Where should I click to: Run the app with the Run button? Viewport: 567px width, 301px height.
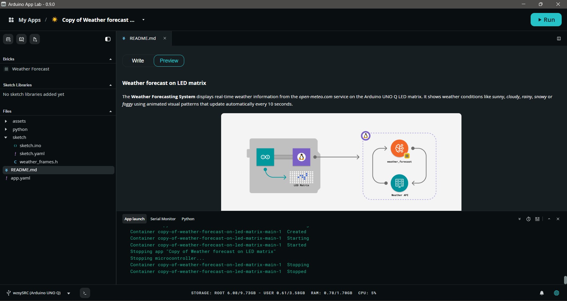click(546, 20)
